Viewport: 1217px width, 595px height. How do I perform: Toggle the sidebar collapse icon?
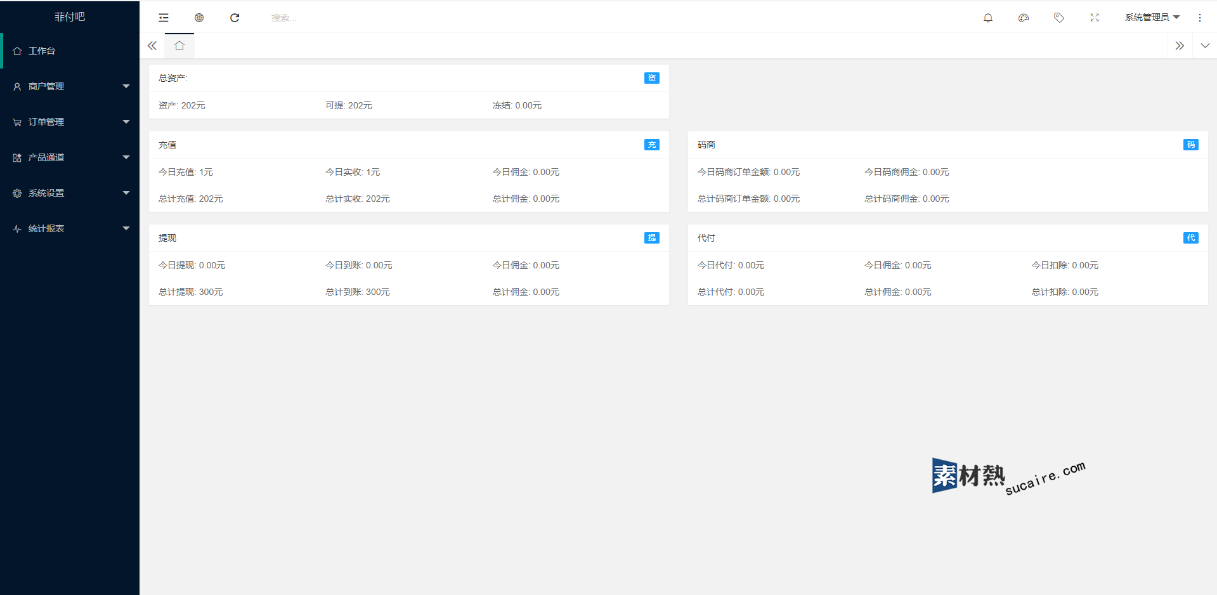click(164, 18)
